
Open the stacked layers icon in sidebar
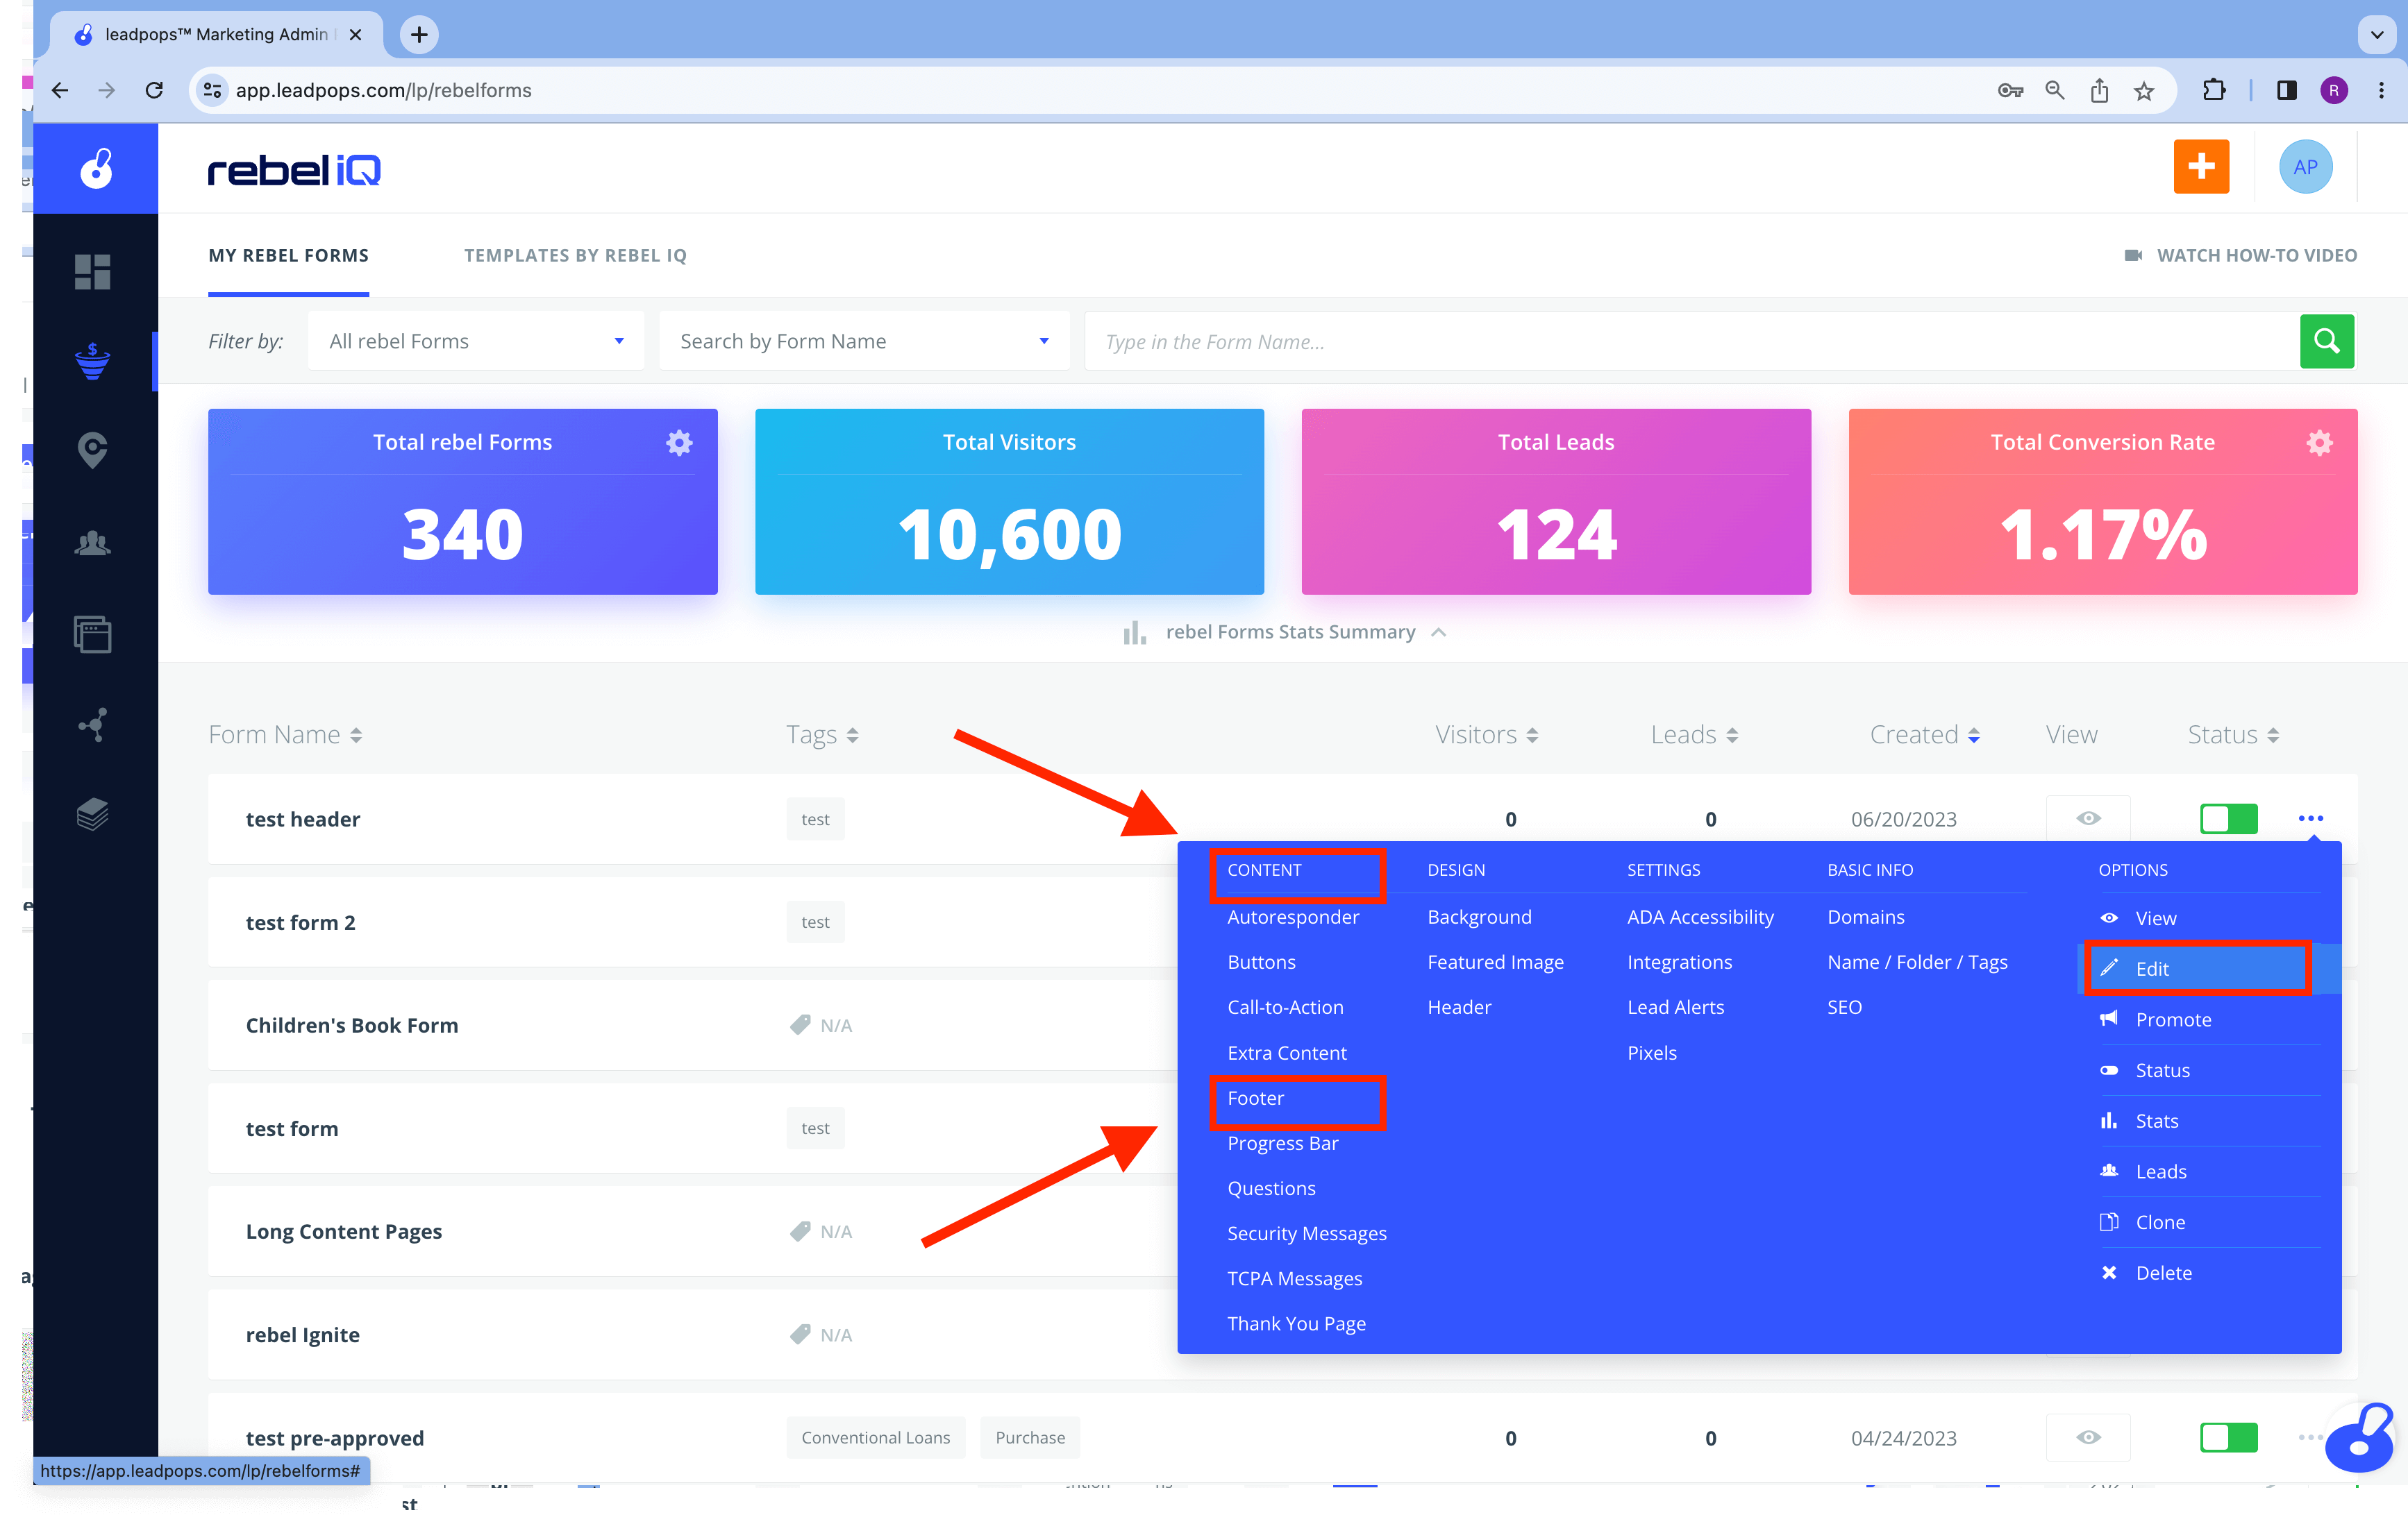click(x=93, y=815)
